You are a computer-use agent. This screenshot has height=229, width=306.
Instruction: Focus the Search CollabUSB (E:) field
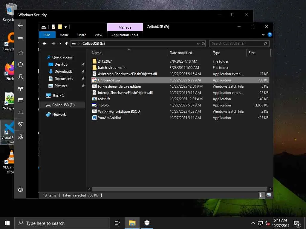(x=239, y=44)
